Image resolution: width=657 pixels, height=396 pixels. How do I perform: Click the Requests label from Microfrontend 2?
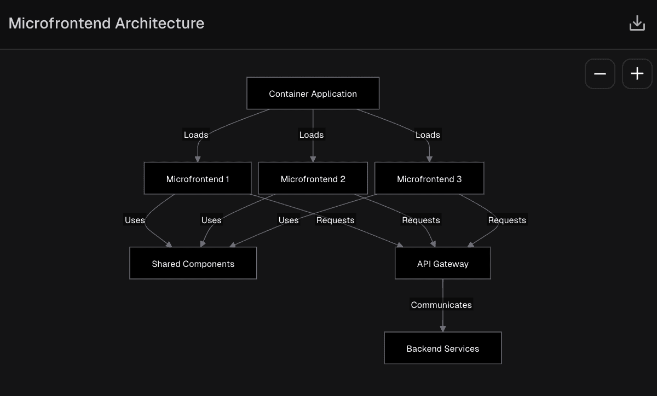(421, 220)
